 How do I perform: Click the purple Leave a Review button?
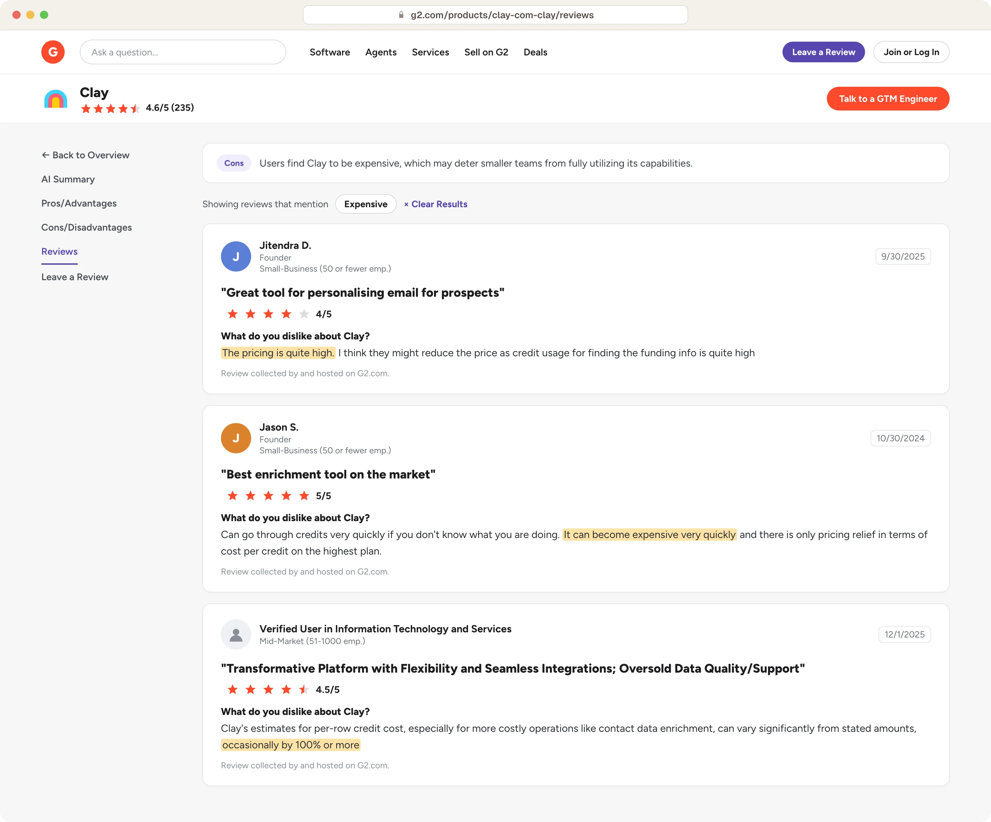point(823,52)
